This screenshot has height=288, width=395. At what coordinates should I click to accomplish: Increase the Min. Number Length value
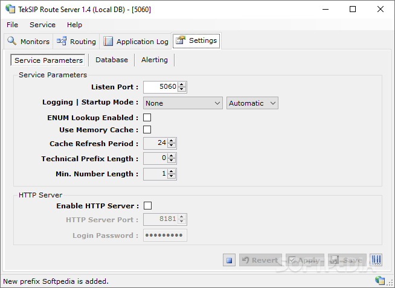click(x=172, y=171)
